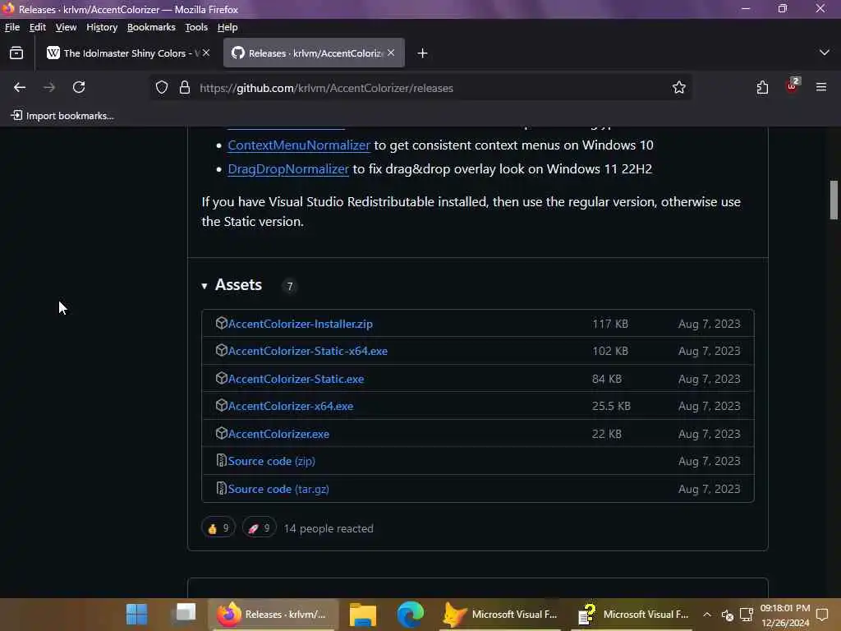Screen dimensions: 841x631
Task: Click package icon beside AccentColorizer-Installer.zip
Action: click(221, 323)
